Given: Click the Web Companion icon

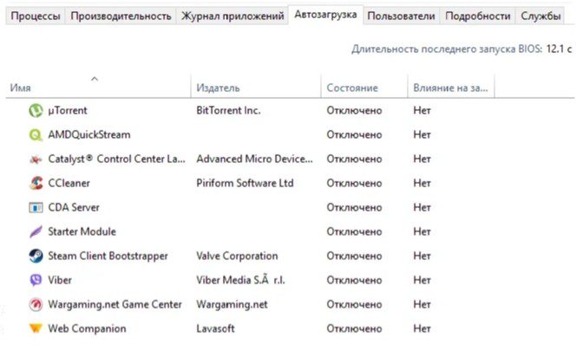Looking at the screenshot, I should point(36,328).
